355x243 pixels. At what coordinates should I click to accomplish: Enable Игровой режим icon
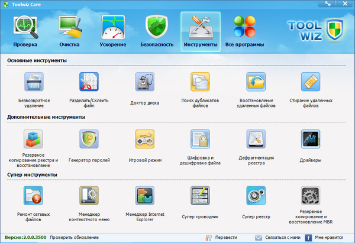pos(144,140)
